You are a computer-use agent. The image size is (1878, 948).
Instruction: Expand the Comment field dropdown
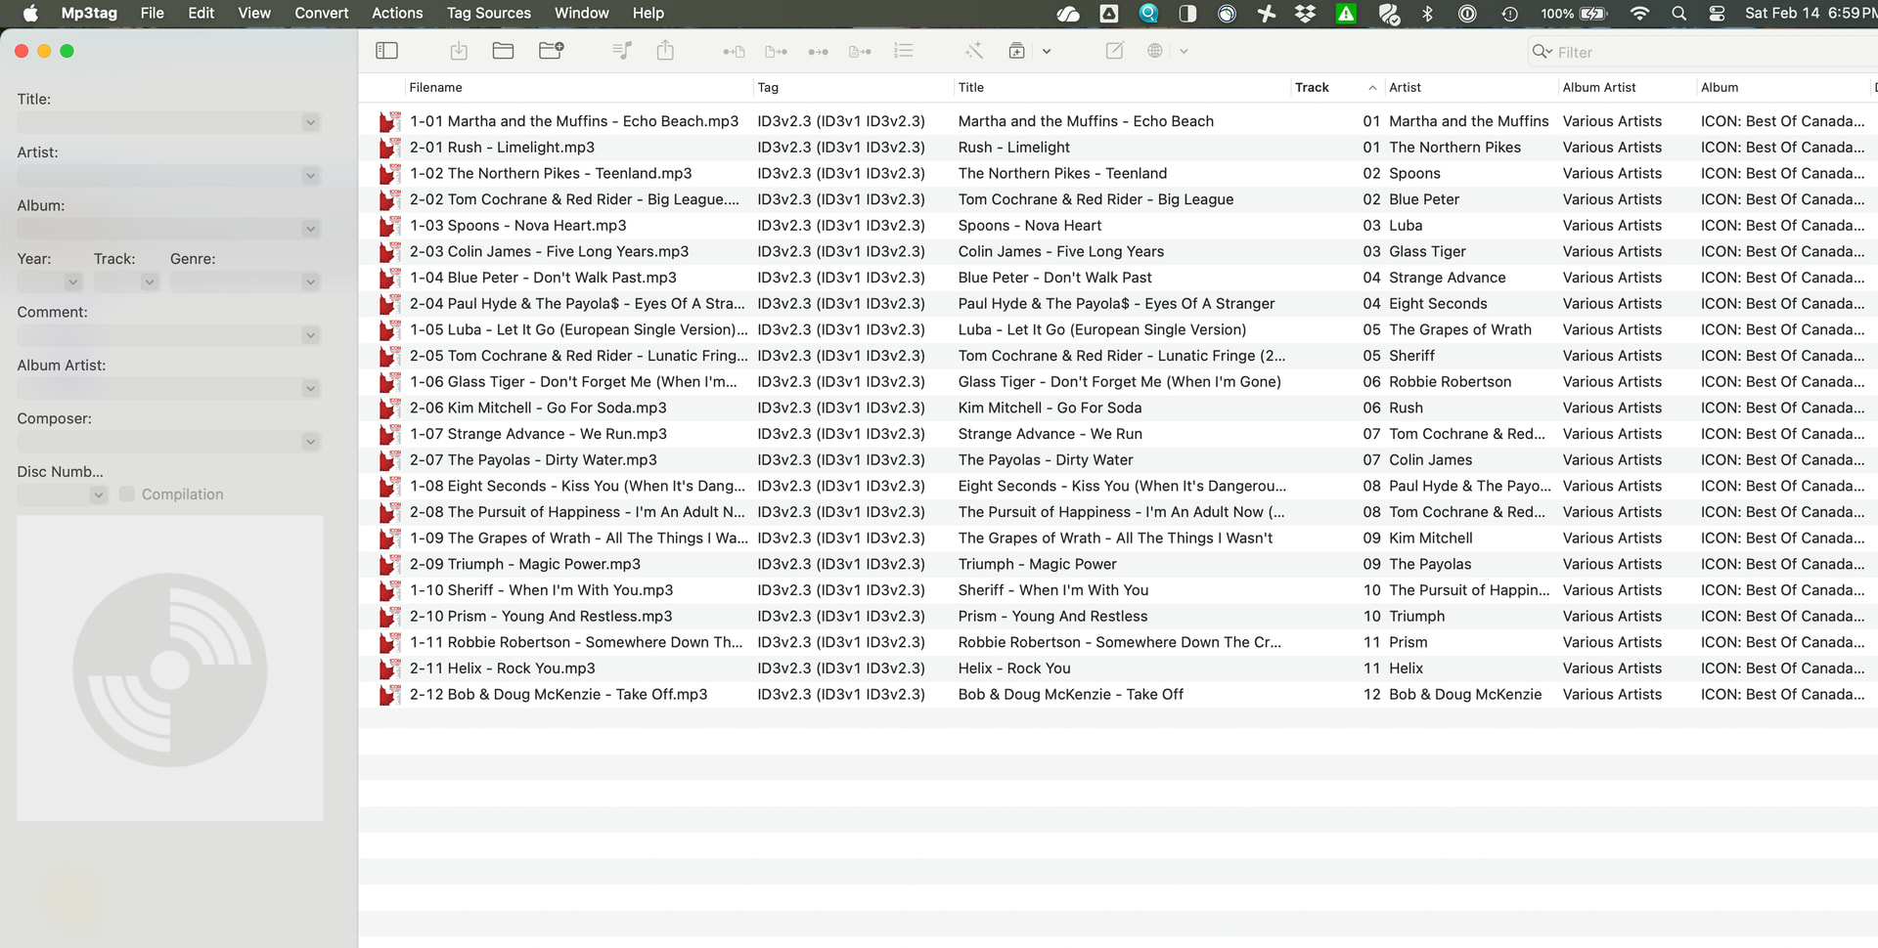coord(310,335)
